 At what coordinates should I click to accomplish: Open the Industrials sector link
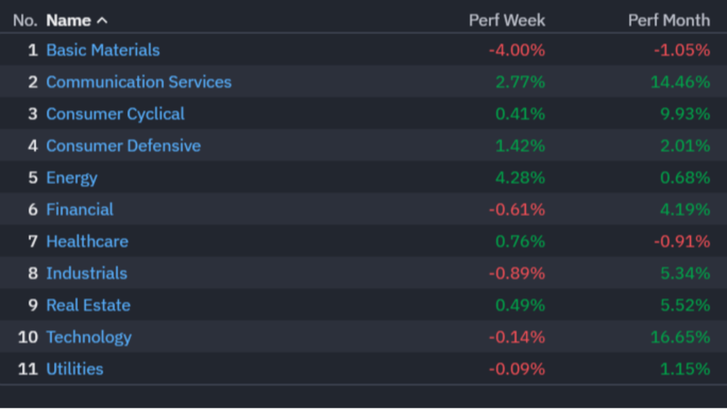tap(86, 273)
